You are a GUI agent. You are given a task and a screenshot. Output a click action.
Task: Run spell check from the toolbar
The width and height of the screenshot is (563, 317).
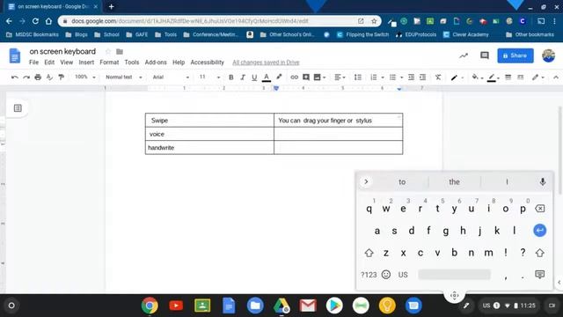(49, 77)
